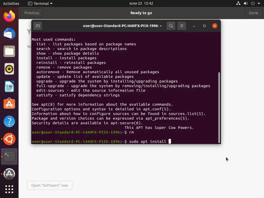The width and height of the screenshot is (264, 198).
Task: Click 'install - install packages' line
Action: (x=66, y=58)
